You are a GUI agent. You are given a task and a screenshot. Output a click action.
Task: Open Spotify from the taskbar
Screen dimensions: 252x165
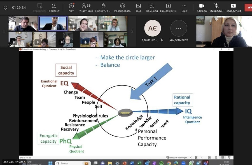[162, 163]
